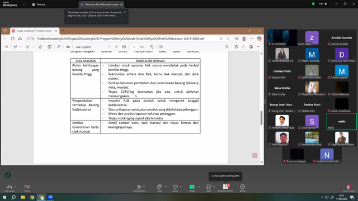This screenshot has width=358, height=201.
Task: Open the Edge profile avatar
Action: click(244, 39)
